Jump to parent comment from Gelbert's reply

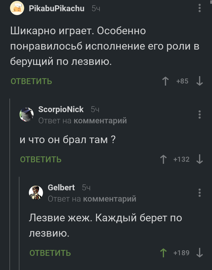point(110,199)
